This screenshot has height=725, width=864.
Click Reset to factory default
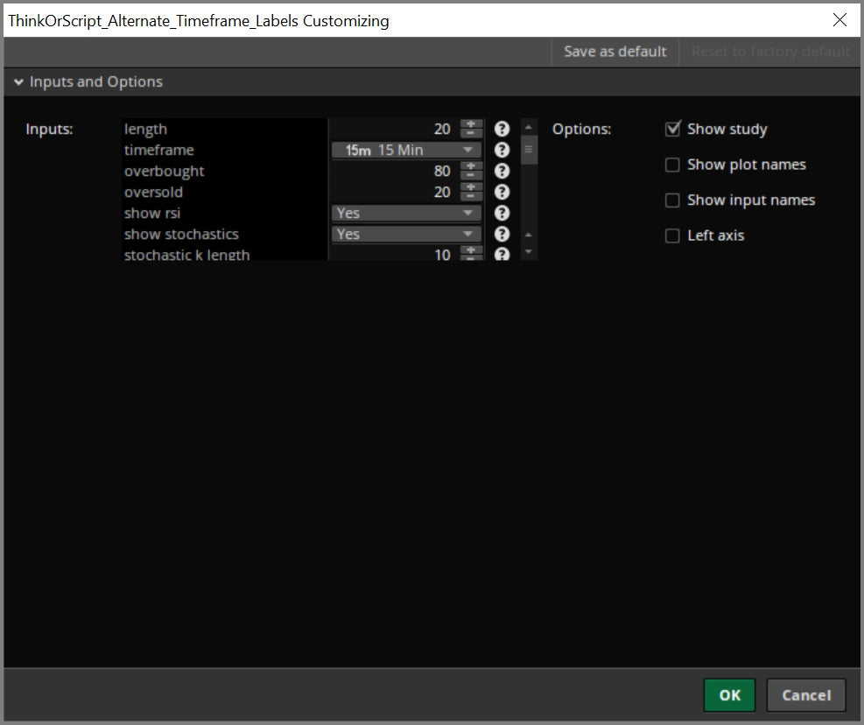(770, 52)
